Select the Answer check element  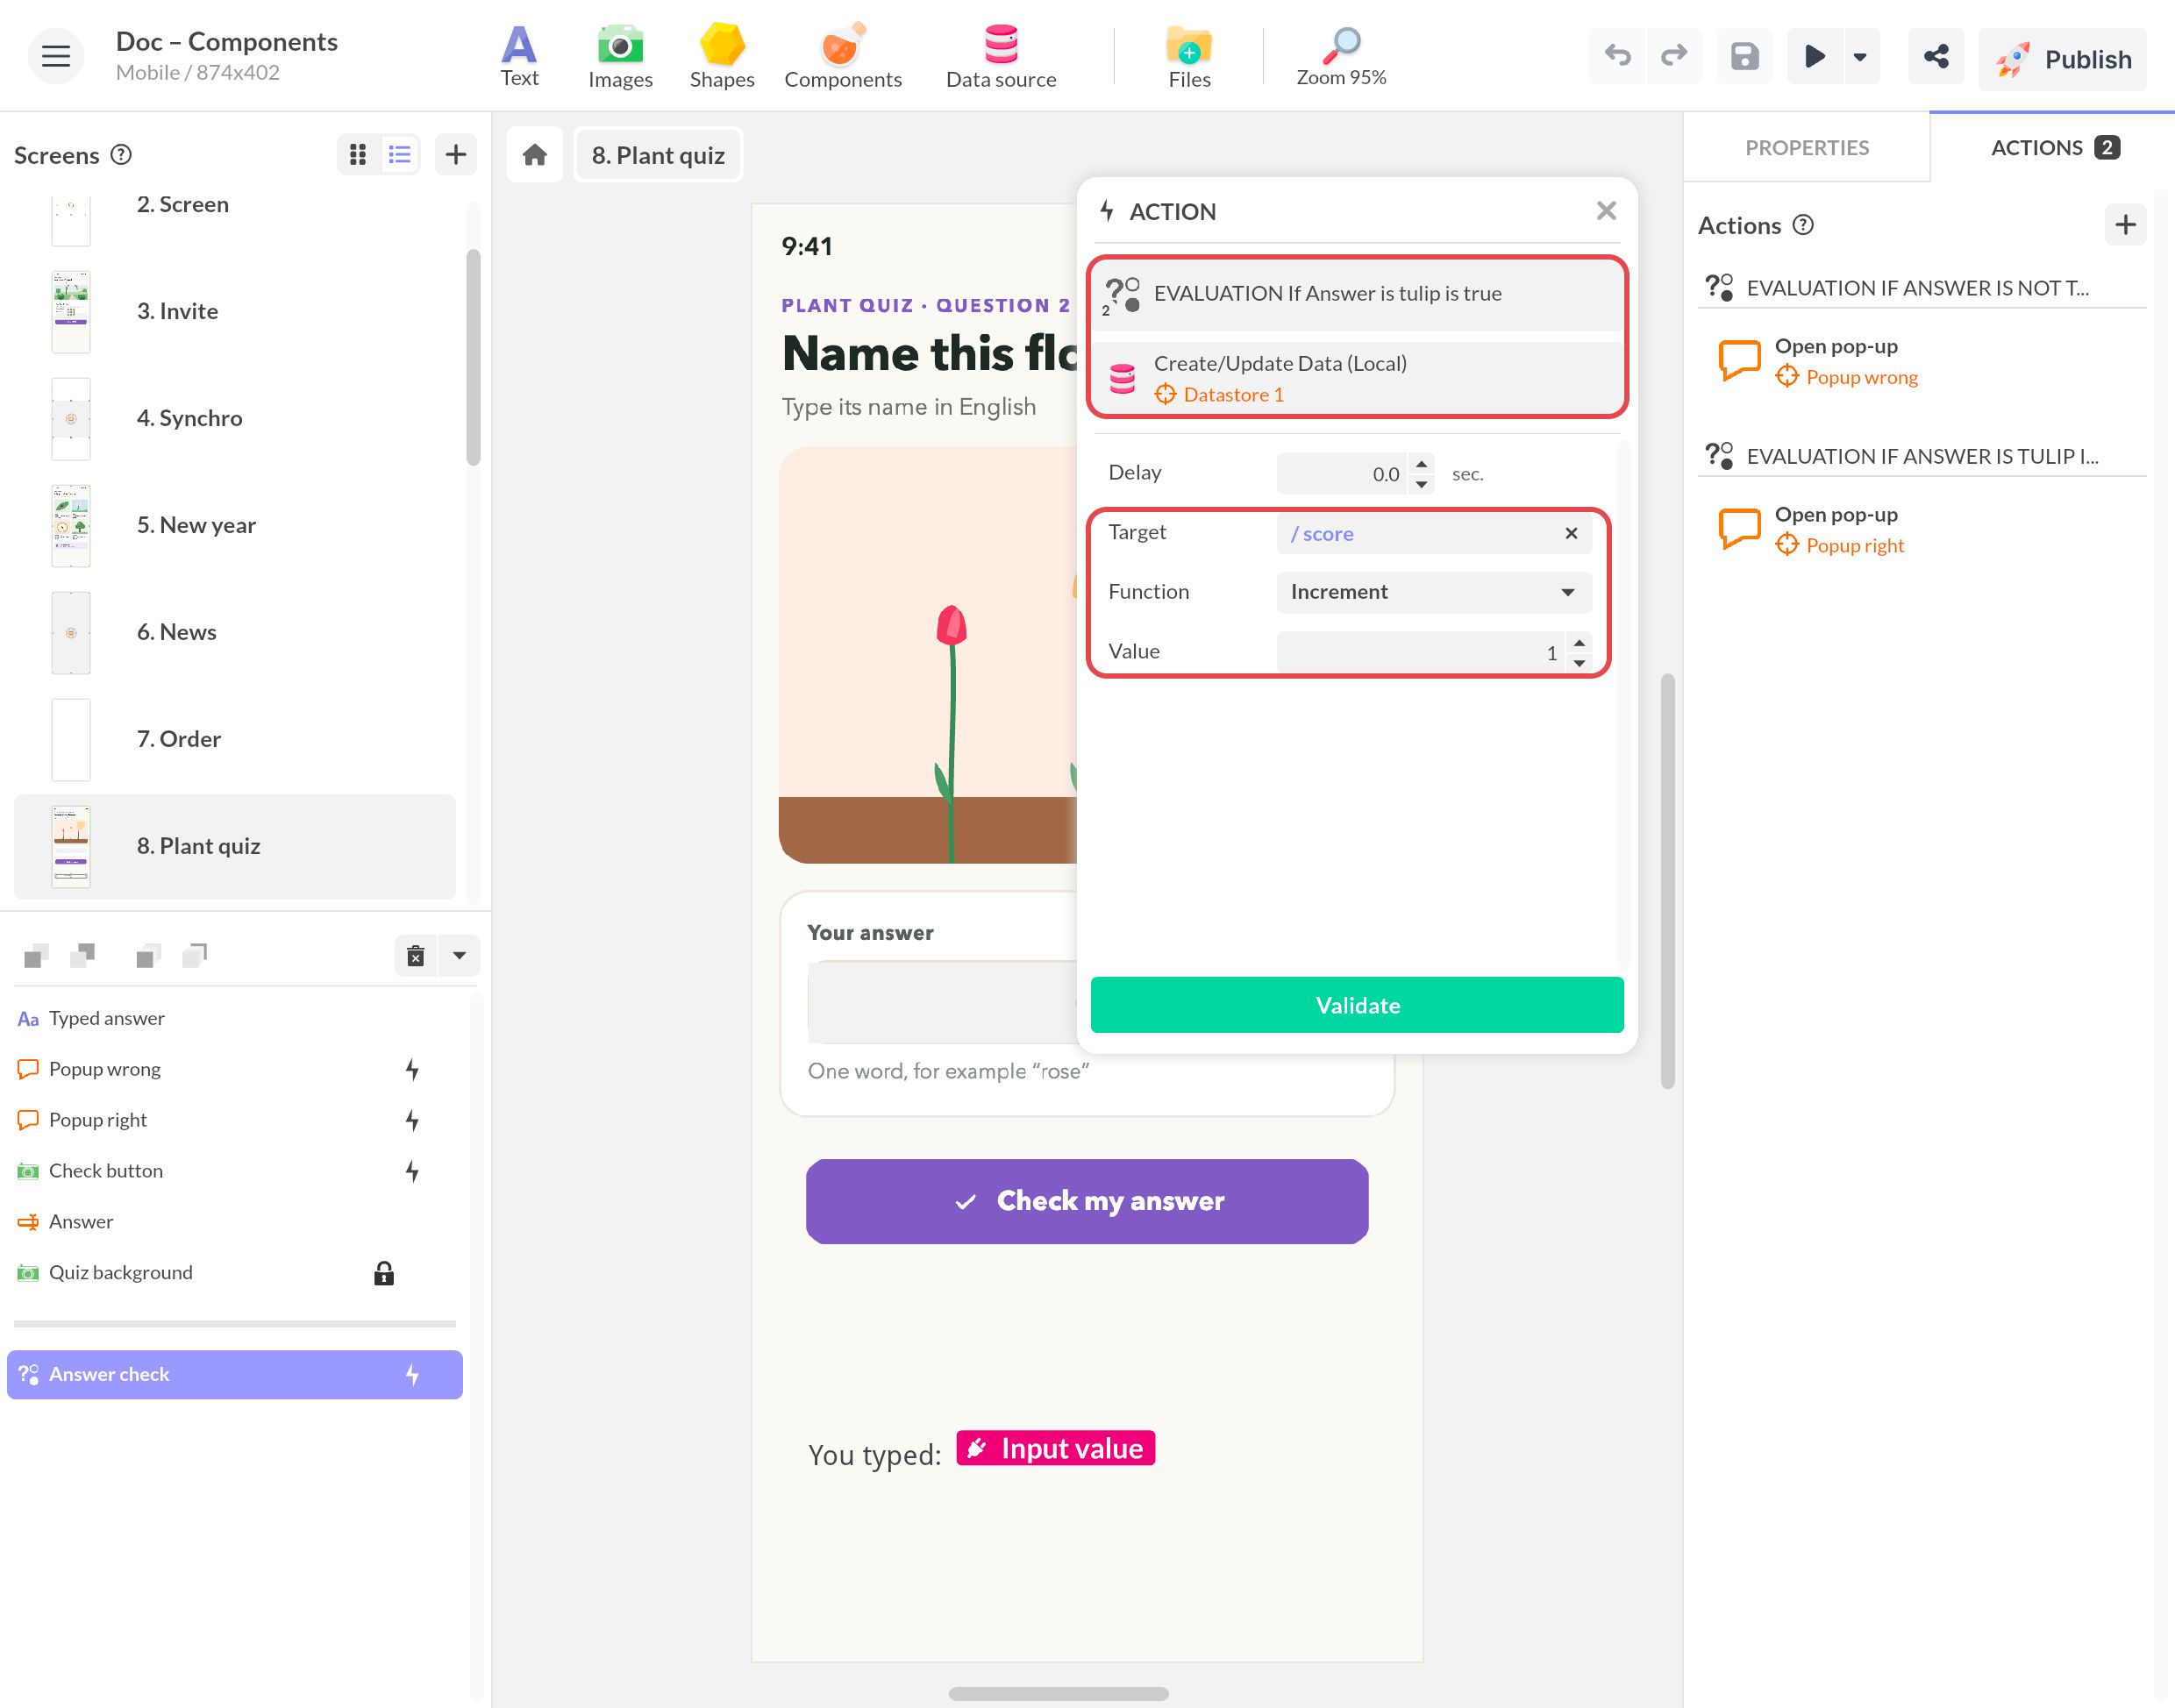click(x=235, y=1375)
